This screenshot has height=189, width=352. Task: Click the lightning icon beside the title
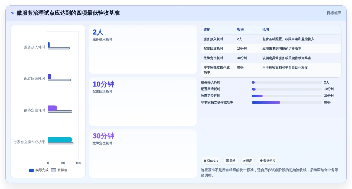(12, 13)
